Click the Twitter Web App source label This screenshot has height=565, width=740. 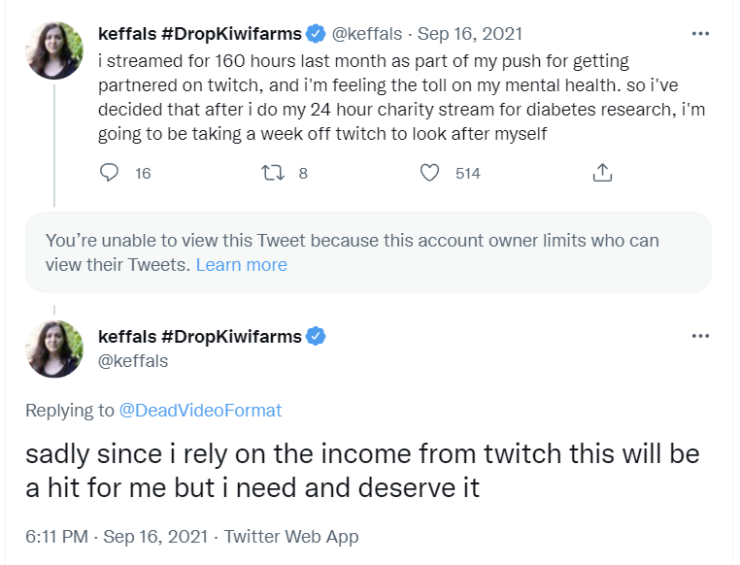[x=291, y=536]
